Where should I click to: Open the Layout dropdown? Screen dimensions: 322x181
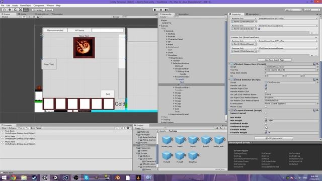311,10
